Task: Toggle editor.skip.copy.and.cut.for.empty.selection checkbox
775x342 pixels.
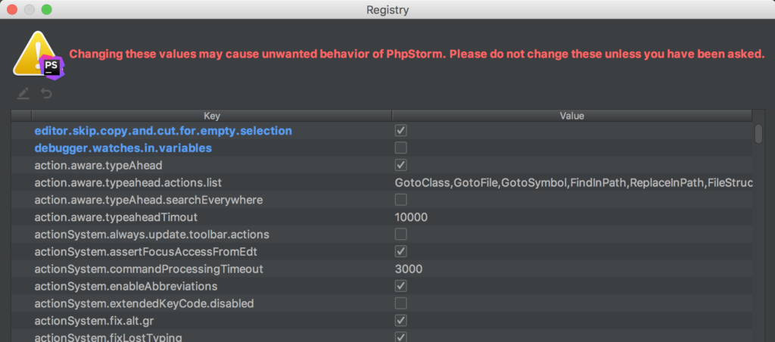Action: [401, 131]
